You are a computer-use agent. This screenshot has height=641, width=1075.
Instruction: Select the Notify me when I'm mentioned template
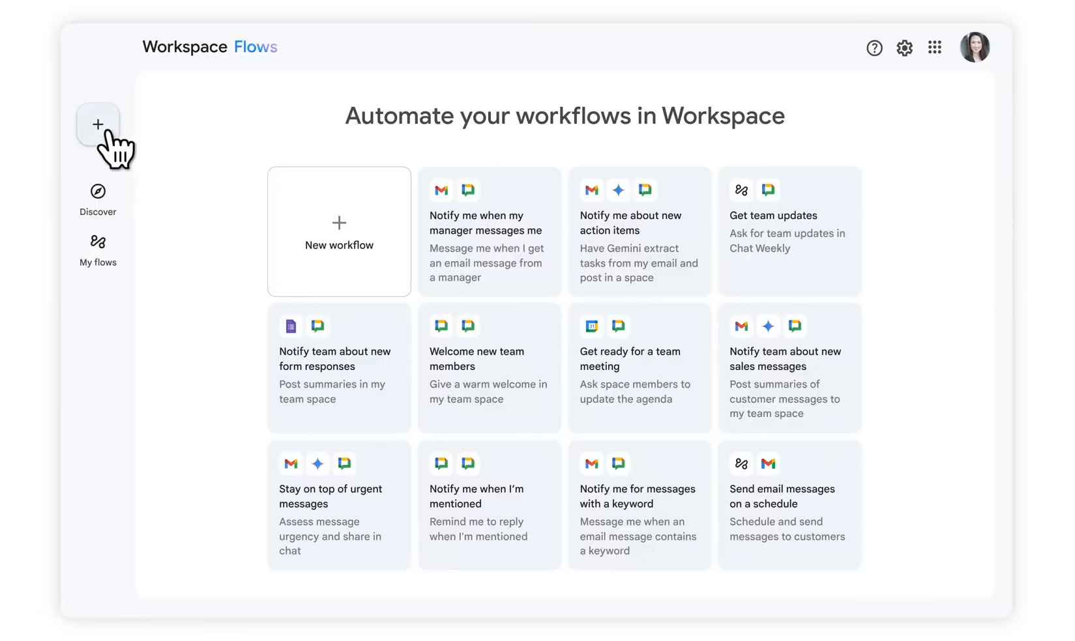[x=489, y=506]
